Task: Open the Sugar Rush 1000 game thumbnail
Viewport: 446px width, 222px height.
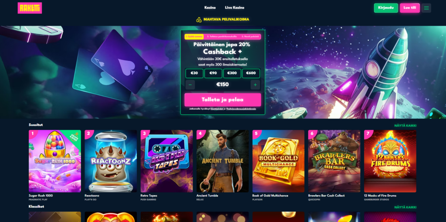Action: point(55,161)
